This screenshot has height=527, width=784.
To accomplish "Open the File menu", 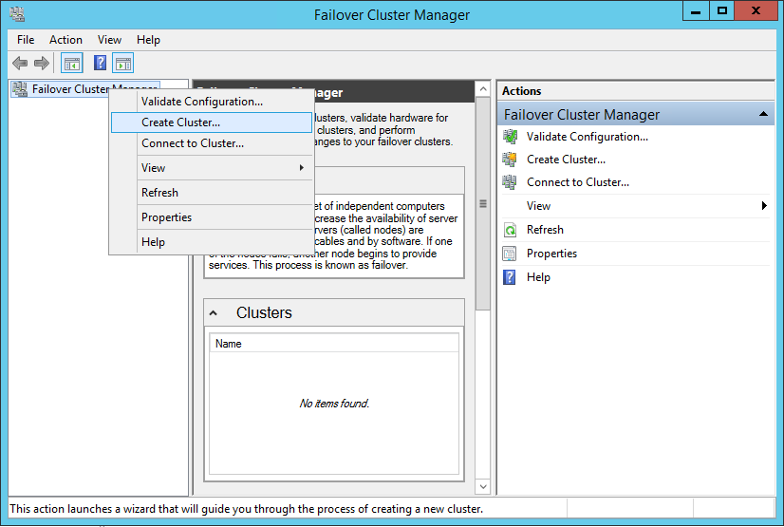I will click(26, 40).
